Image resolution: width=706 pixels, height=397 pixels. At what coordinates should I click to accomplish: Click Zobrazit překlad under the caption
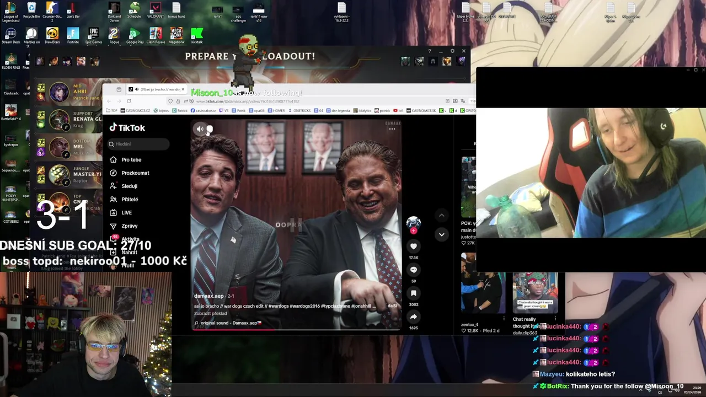point(210,313)
